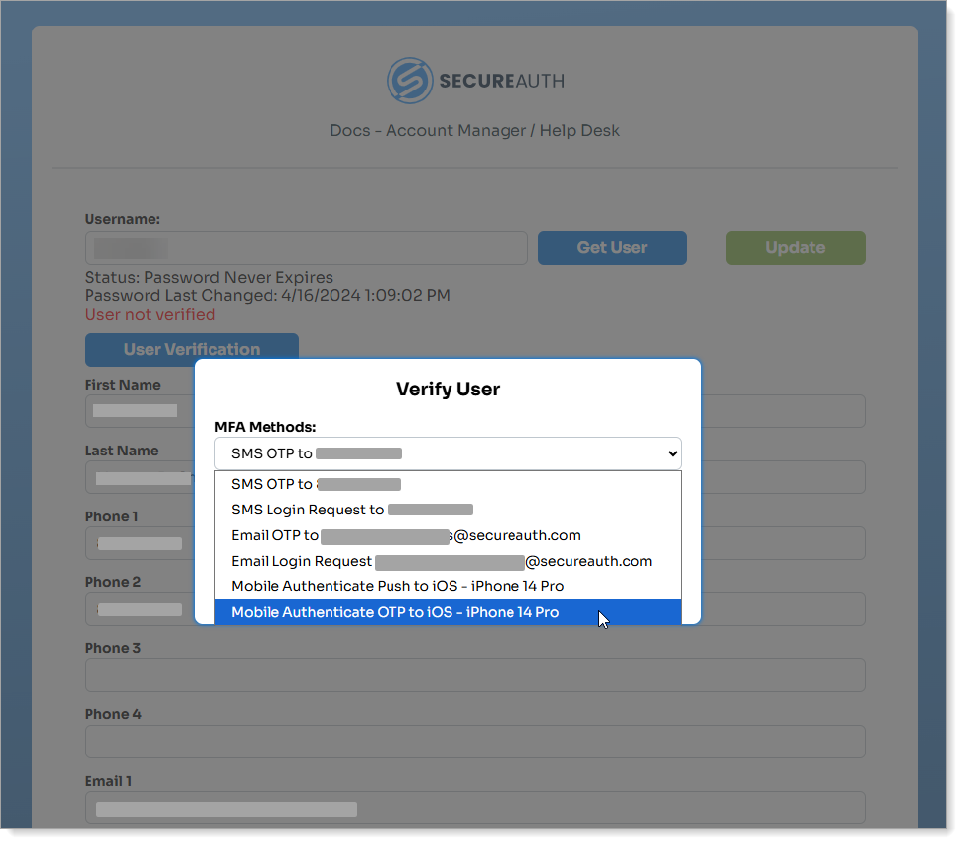962x844 pixels.
Task: Click the SecureAuth logo icon
Action: click(x=412, y=81)
